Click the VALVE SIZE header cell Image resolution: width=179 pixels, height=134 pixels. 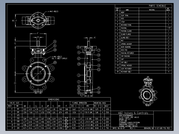pos(14,103)
